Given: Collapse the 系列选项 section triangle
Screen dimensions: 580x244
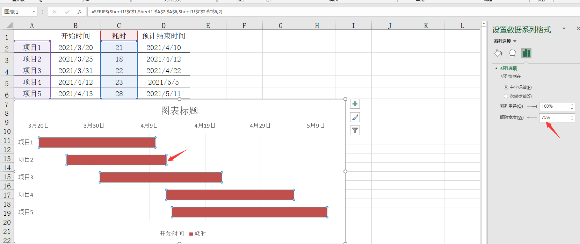Looking at the screenshot, I should [496, 69].
